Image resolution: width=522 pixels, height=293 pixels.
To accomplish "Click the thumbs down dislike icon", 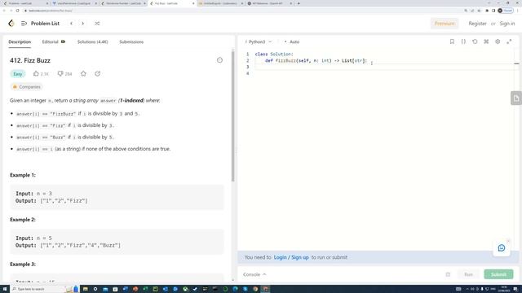I will coord(60,73).
